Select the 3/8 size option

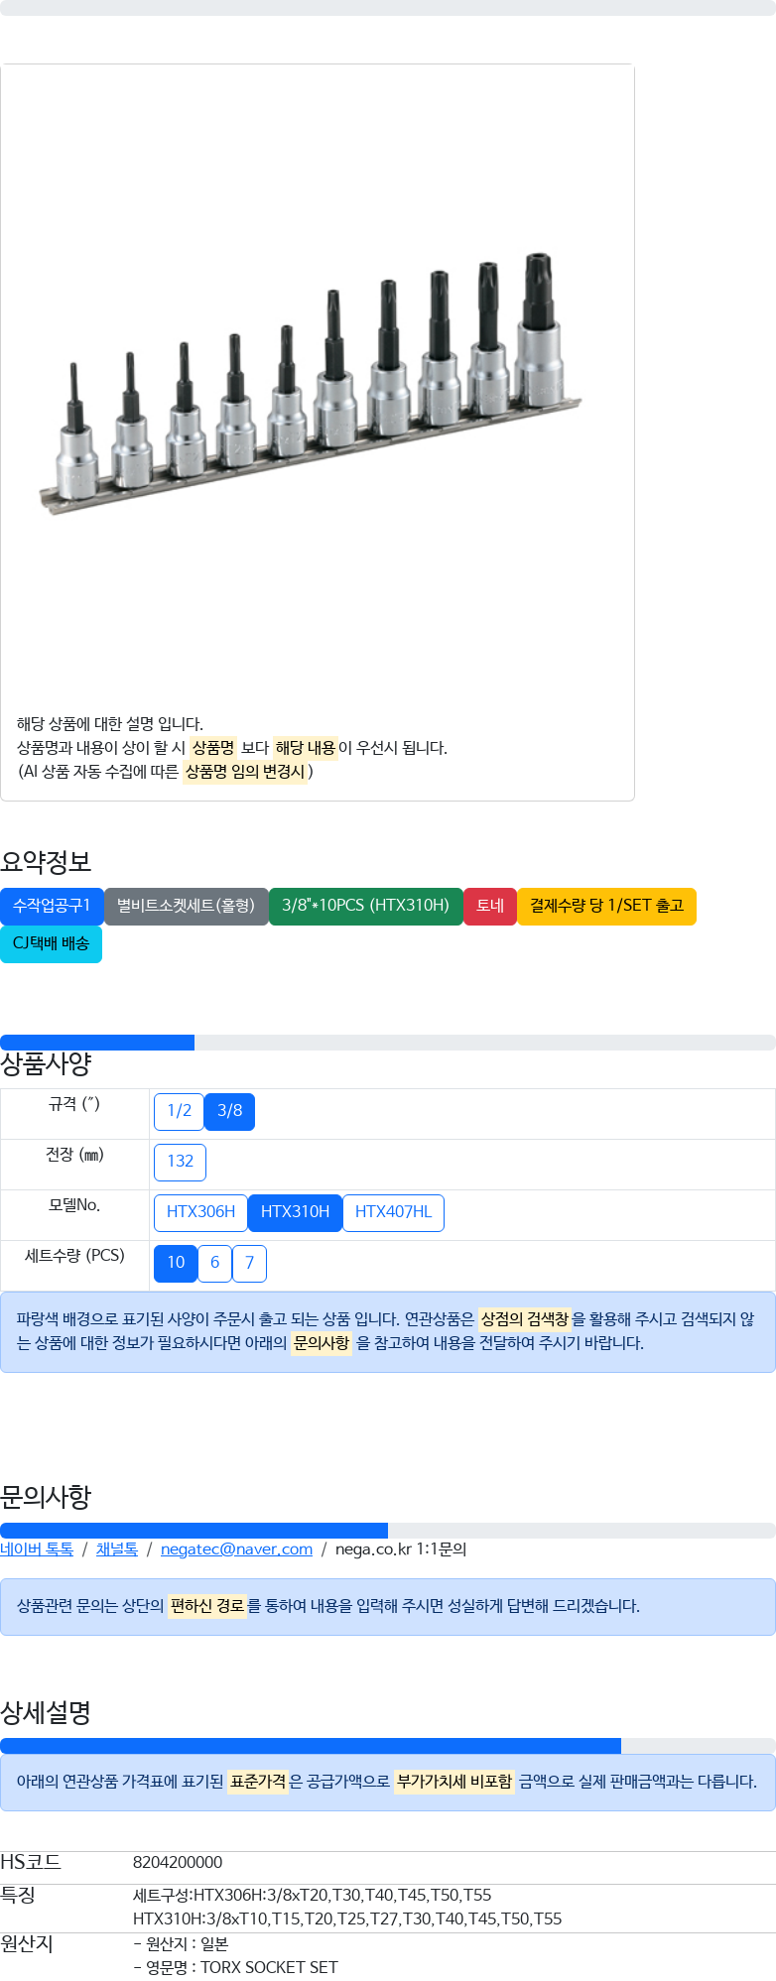click(x=229, y=1111)
